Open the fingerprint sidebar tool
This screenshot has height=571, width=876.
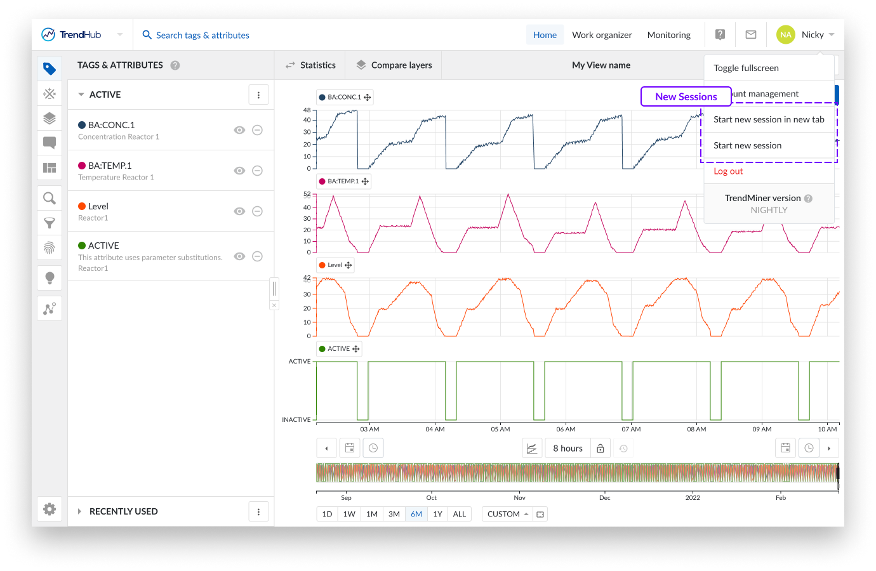pyautogui.click(x=50, y=247)
